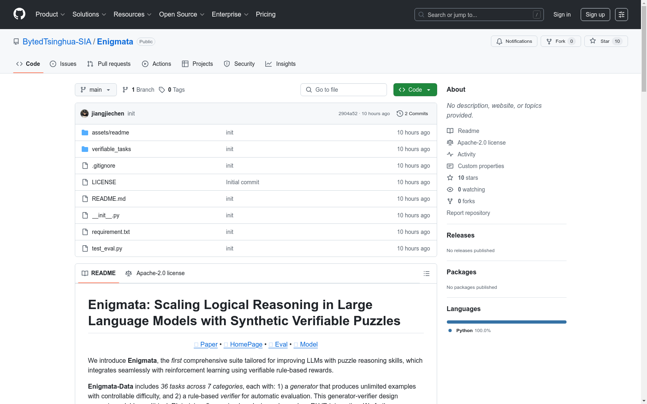Switch to the Insights tab

tap(280, 64)
